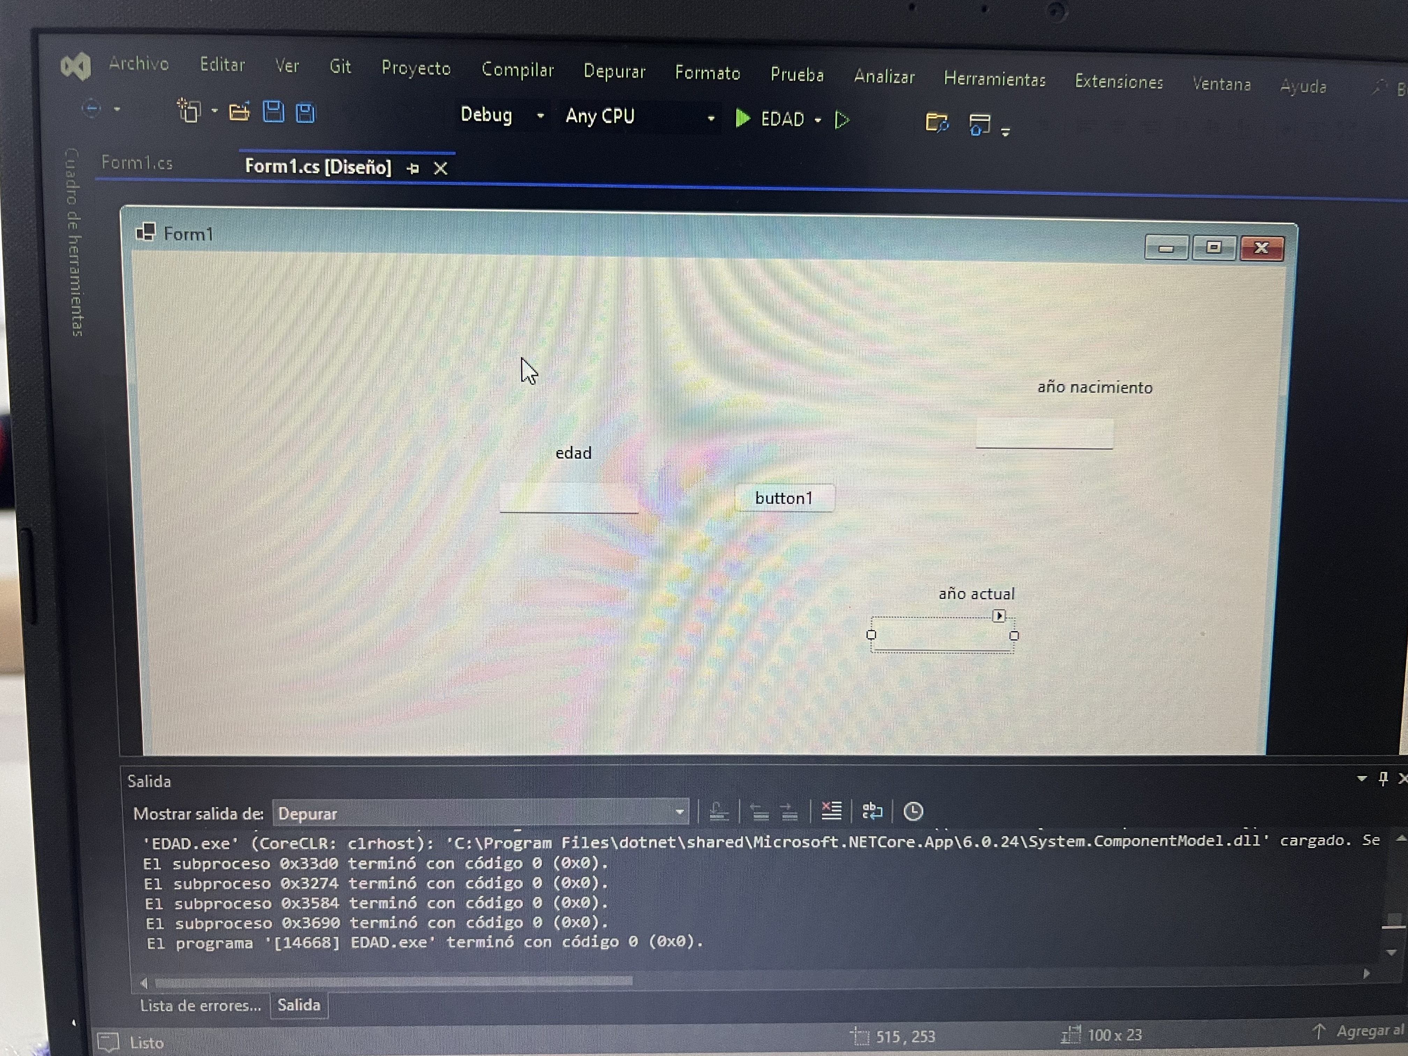Toggle the output timestamps clock icon

click(x=913, y=812)
